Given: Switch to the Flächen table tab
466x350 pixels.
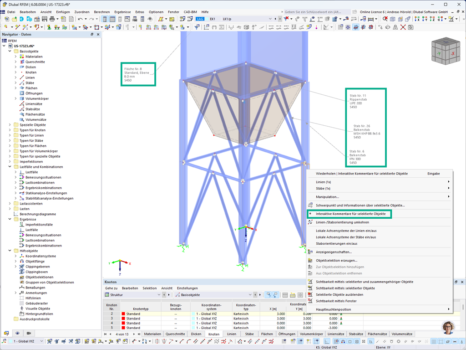Looking at the screenshot, I should (x=267, y=334).
